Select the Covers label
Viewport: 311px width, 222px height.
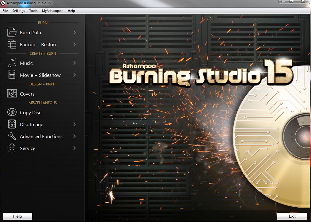[27, 94]
